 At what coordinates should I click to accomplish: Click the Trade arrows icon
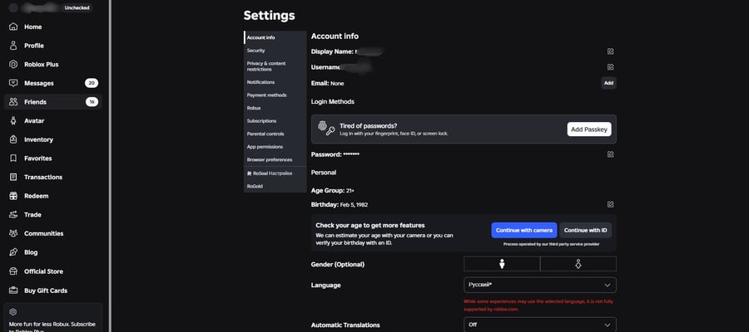pos(13,215)
